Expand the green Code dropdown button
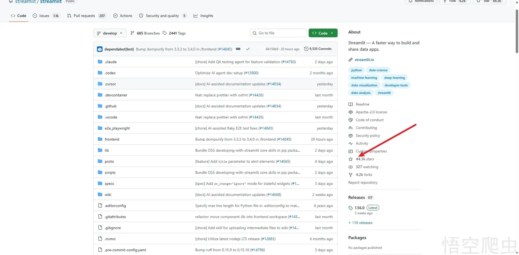The height and width of the screenshot is (255, 519). [323, 33]
